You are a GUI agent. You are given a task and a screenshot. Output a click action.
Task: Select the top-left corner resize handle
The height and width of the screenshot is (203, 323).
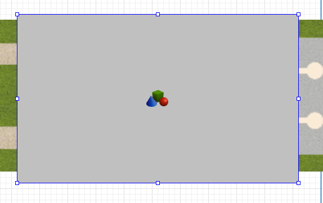click(17, 15)
